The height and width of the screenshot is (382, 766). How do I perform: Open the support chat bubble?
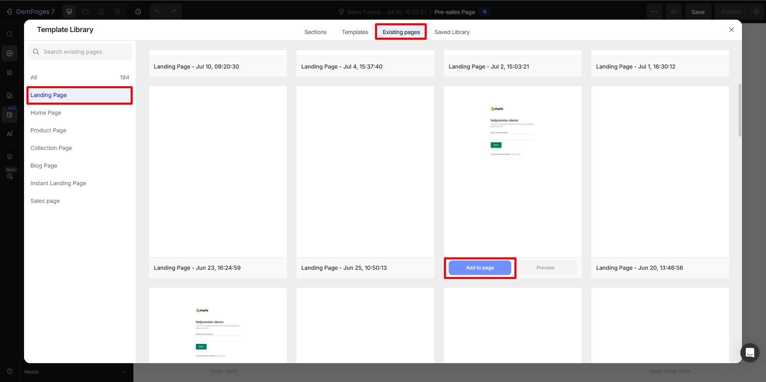(x=750, y=352)
